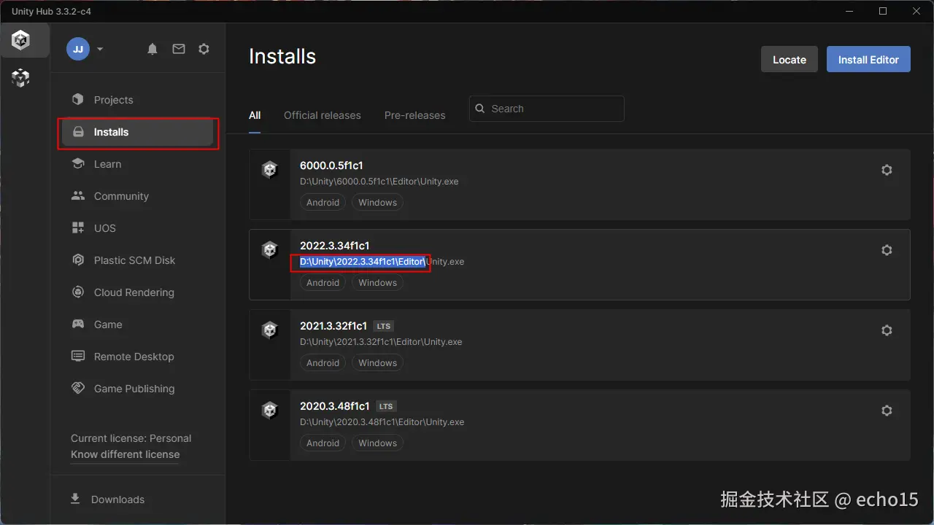Click Unity logo of 2022.3.34f1c1 install
Viewport: 934px width, 525px height.
click(x=270, y=250)
